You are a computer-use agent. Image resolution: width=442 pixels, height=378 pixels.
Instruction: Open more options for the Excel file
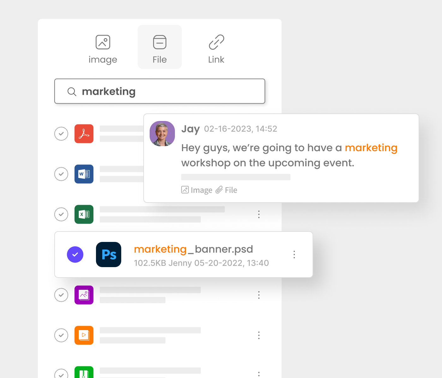point(259,214)
